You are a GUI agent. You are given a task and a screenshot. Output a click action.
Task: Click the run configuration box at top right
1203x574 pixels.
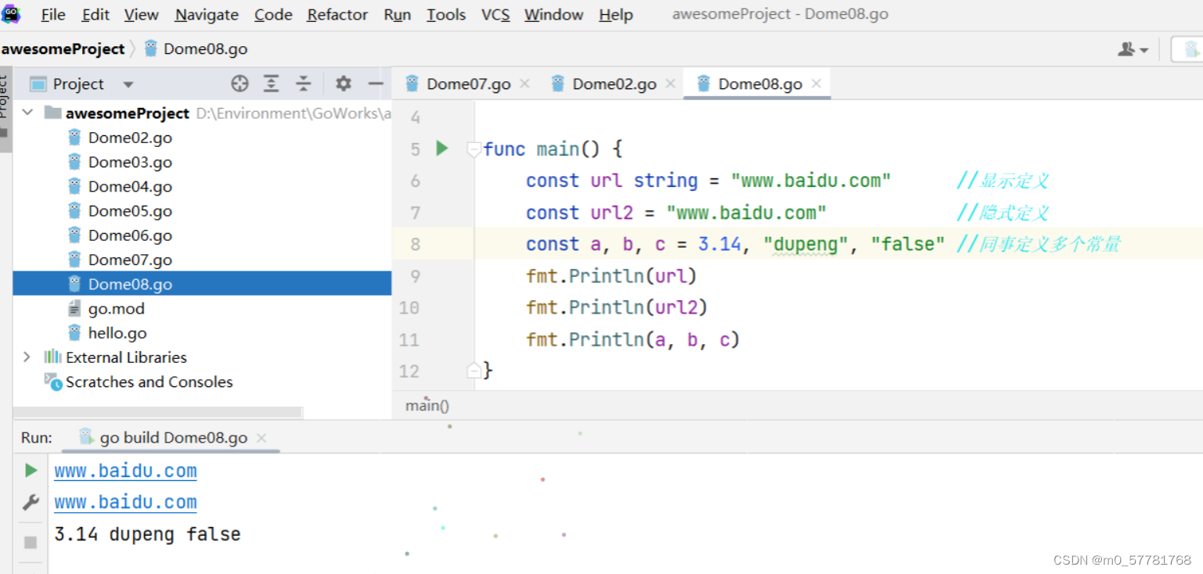click(x=1187, y=49)
